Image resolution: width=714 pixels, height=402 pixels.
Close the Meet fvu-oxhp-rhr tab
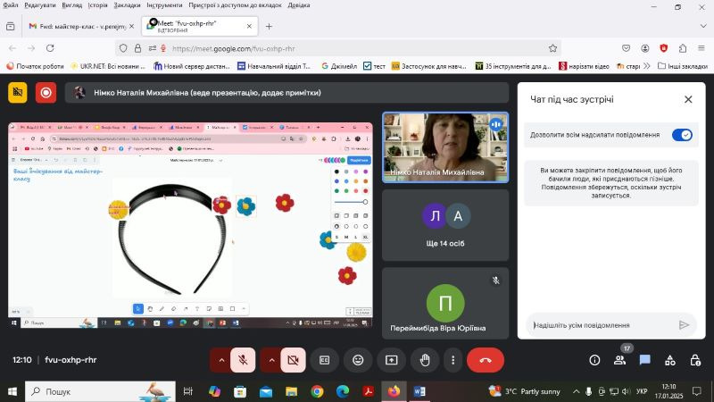coord(249,27)
